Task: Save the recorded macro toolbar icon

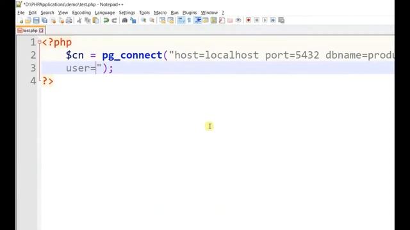Action: [x=281, y=20]
